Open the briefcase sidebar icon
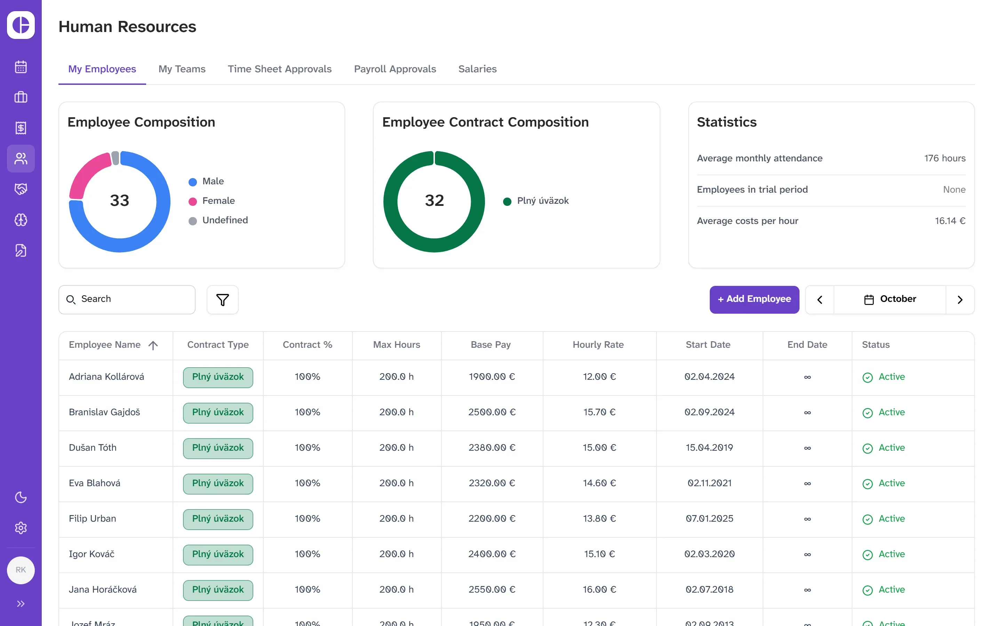The width and height of the screenshot is (1002, 626). click(21, 97)
